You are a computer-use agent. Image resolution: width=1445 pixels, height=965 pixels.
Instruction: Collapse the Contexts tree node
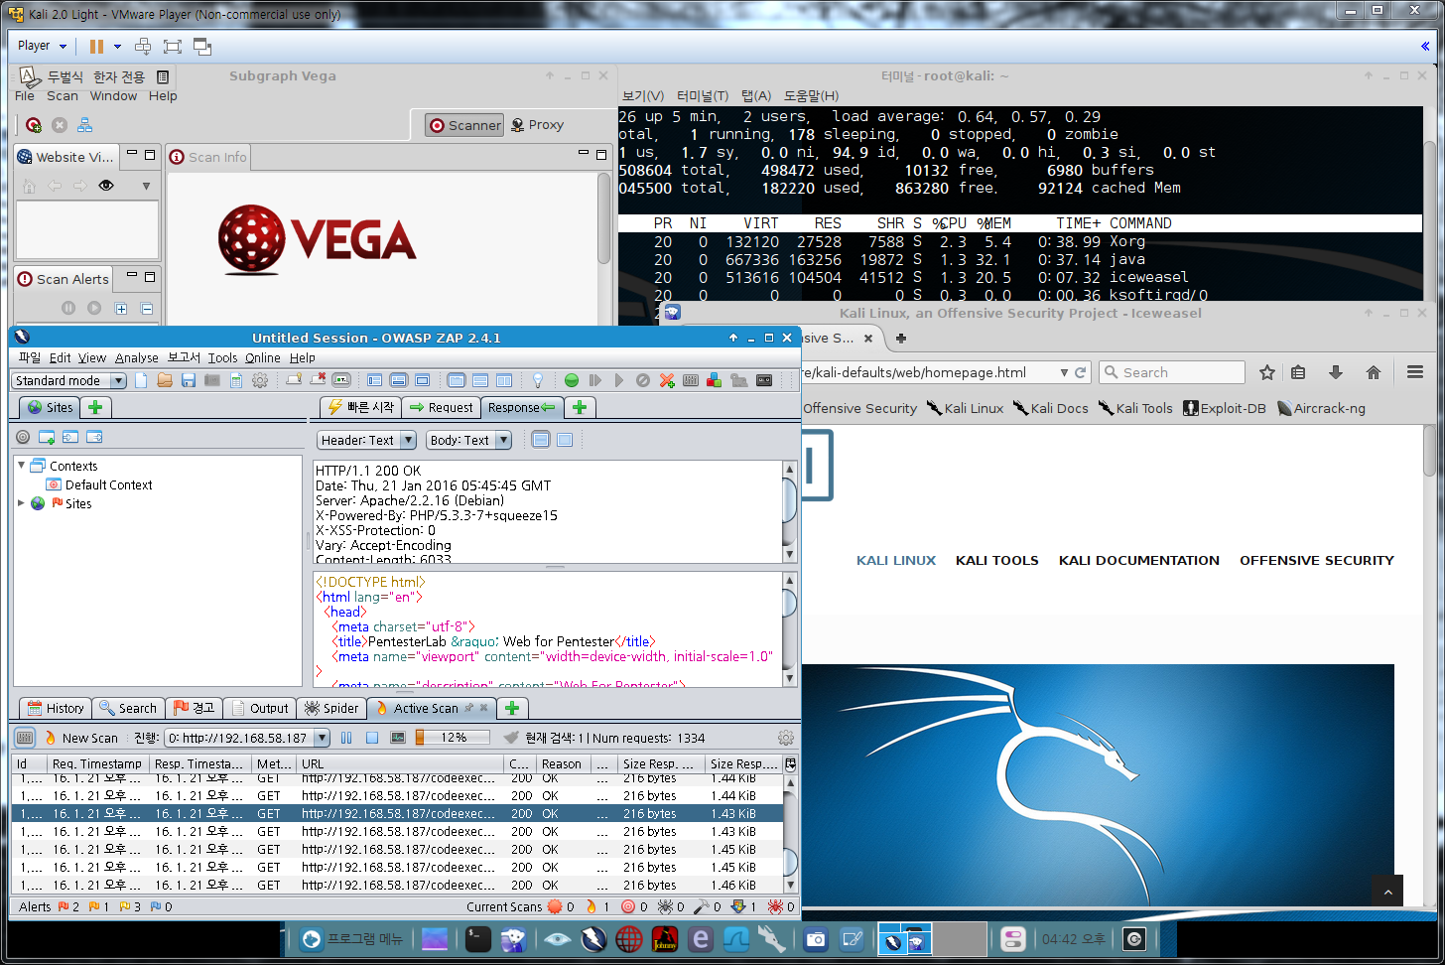(x=22, y=465)
